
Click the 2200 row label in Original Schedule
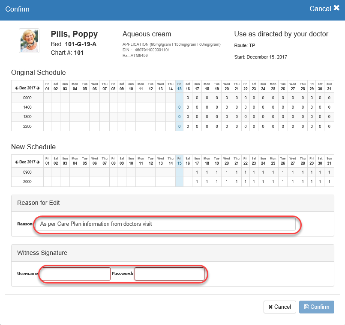[27, 126]
